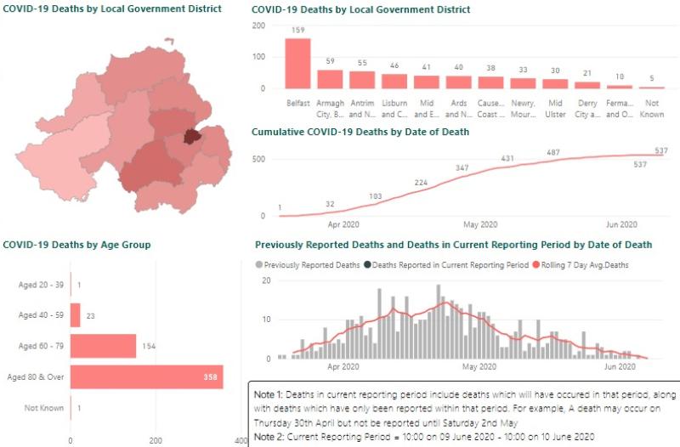The width and height of the screenshot is (680, 447).
Task: Click the 'Aged 20 - 39' label
Action: point(41,285)
